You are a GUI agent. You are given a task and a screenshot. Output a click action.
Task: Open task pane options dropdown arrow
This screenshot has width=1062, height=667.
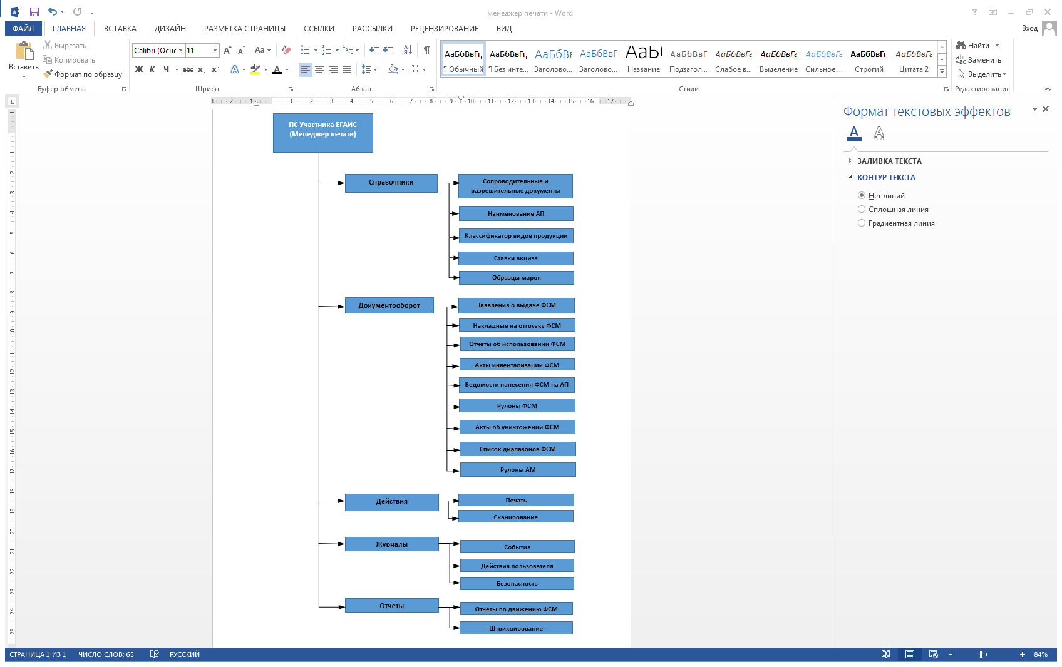click(1034, 109)
